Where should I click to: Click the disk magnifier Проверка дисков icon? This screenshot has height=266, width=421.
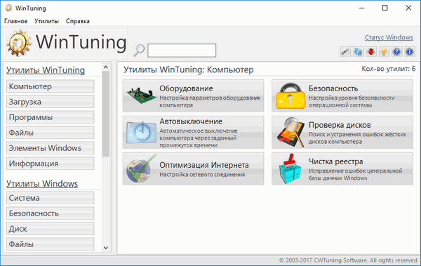[290, 132]
